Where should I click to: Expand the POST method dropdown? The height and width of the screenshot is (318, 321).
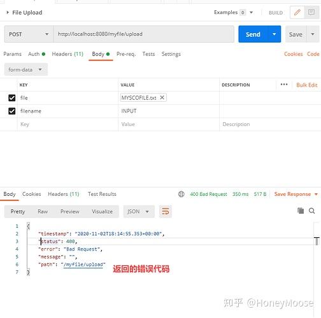29,34
